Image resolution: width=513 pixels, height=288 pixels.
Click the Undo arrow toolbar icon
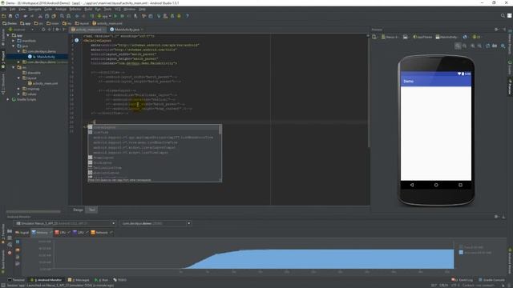(x=25, y=16)
